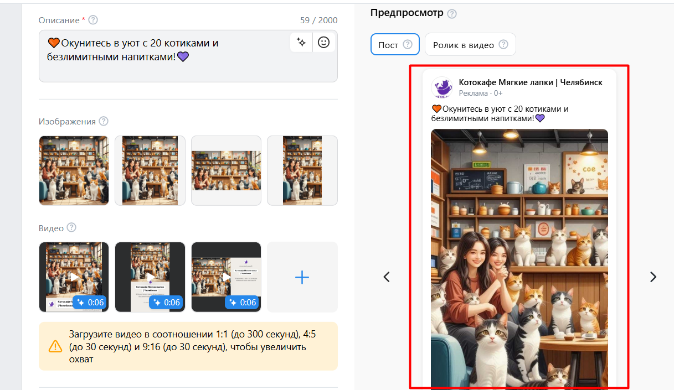The width and height of the screenshot is (674, 390).
Task: Click the Реклама · 0+ label in preview
Action: point(481,93)
